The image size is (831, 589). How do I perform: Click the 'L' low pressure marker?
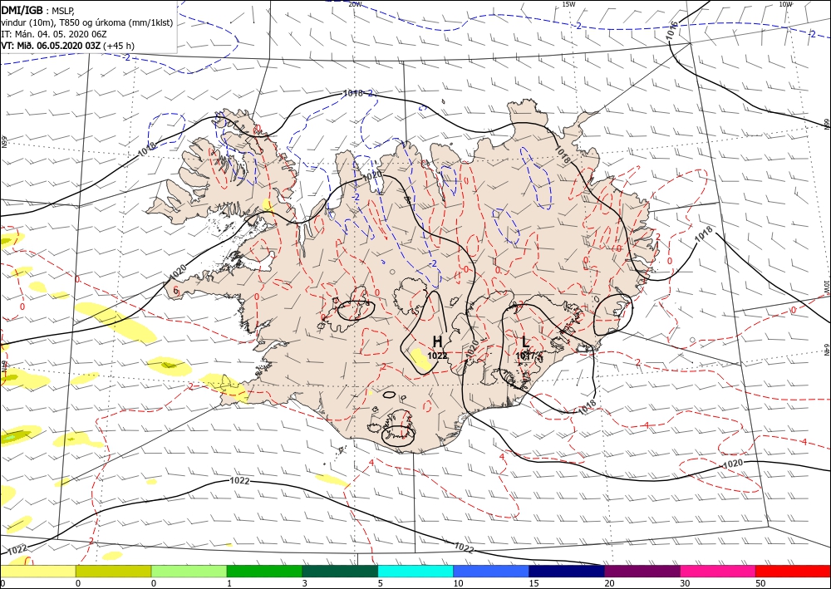point(525,341)
